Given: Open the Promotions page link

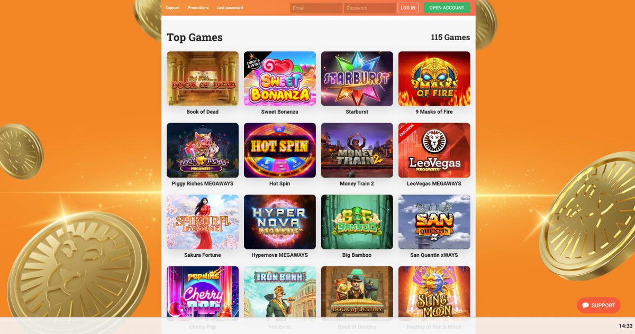Looking at the screenshot, I should [198, 8].
